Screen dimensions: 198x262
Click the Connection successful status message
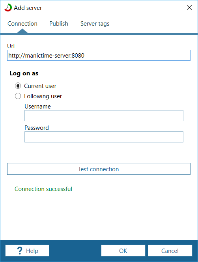click(43, 189)
